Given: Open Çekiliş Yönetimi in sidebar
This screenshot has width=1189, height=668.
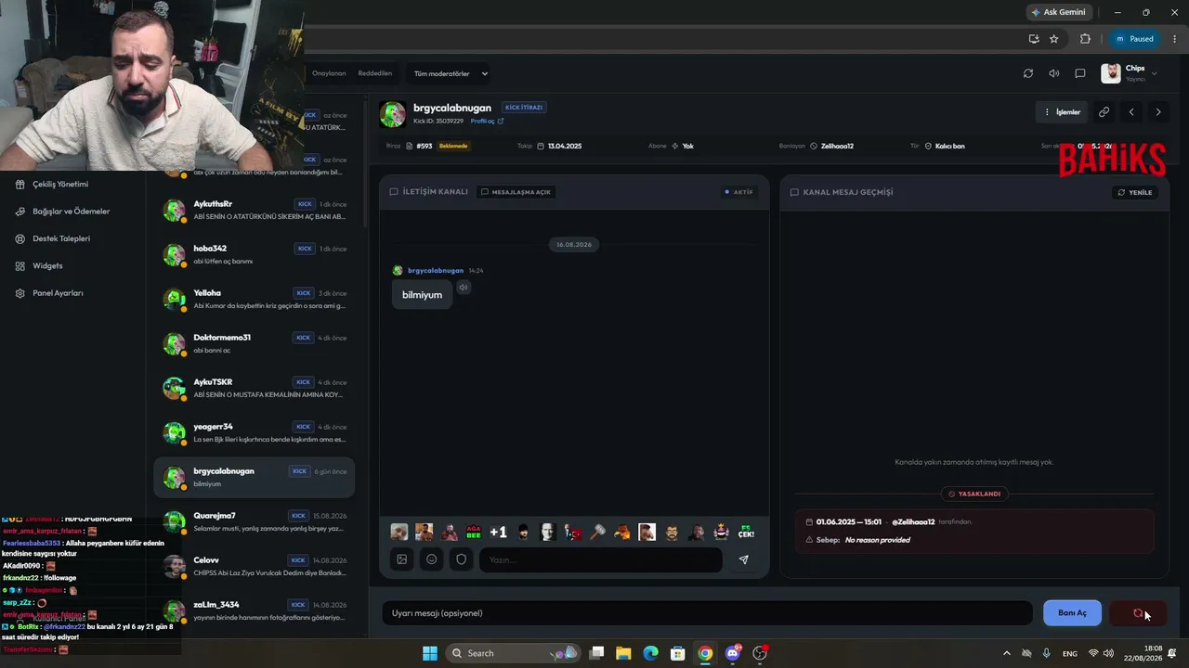Looking at the screenshot, I should (60, 185).
